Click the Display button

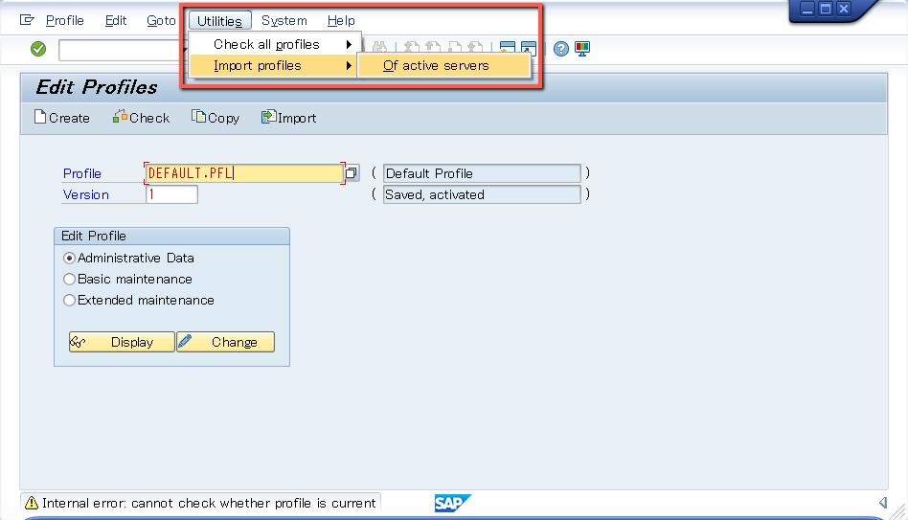click(122, 342)
